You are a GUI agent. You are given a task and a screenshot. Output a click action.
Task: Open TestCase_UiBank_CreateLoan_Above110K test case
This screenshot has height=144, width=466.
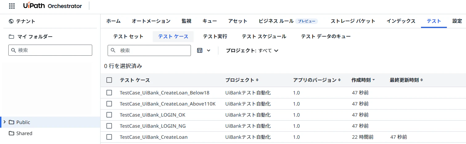167,104
